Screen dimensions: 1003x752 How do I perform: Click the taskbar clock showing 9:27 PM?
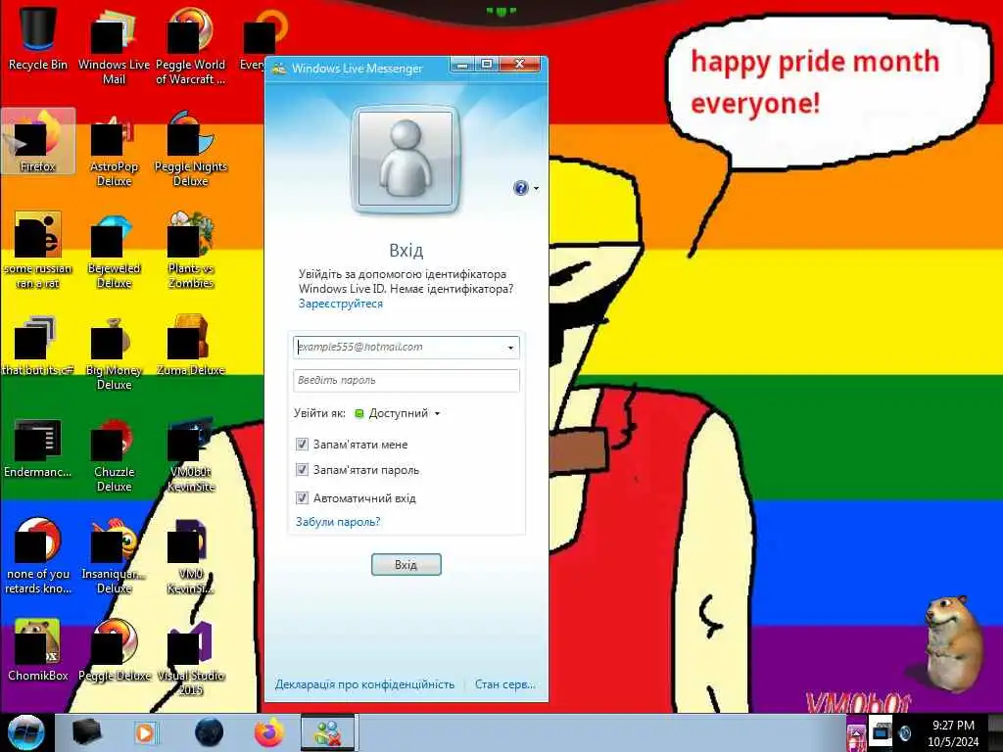point(953,733)
